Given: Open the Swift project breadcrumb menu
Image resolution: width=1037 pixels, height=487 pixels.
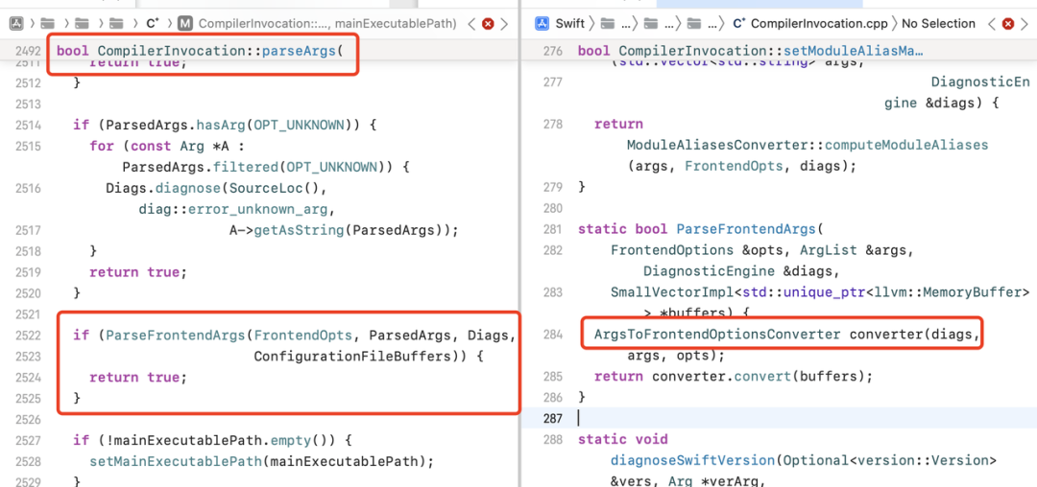Looking at the screenshot, I should [569, 23].
